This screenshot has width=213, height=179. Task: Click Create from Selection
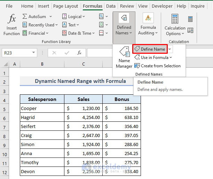pyautogui.click(x=157, y=66)
